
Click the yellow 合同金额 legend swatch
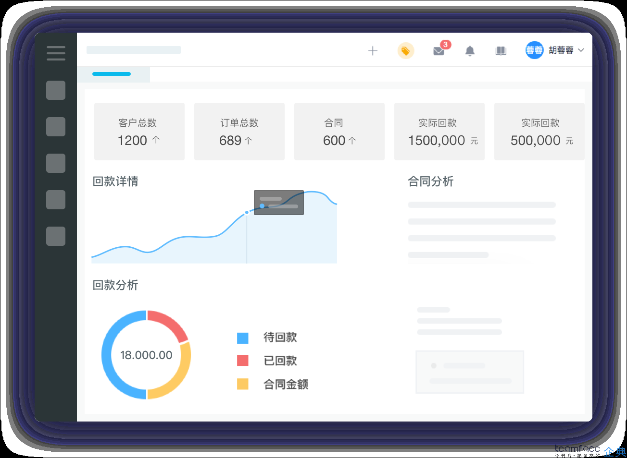pos(243,384)
